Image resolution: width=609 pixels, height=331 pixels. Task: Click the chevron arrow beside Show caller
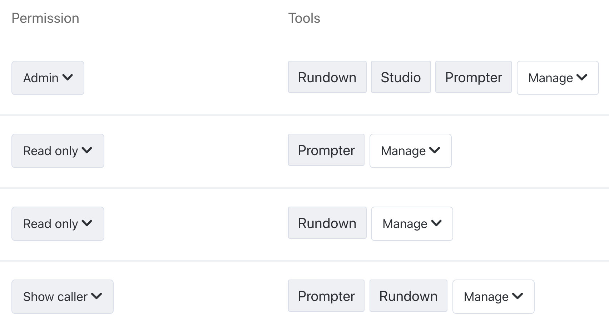96,296
